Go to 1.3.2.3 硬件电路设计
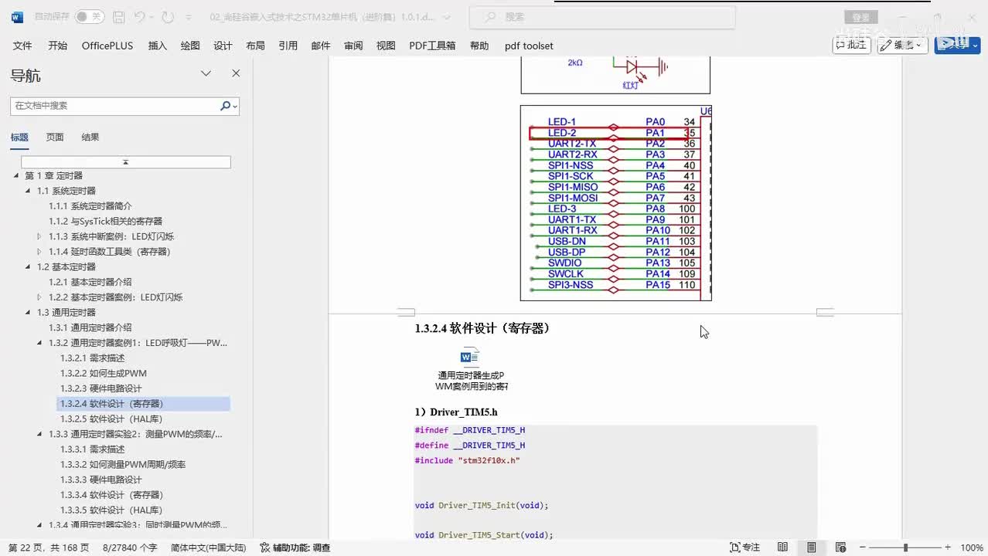The image size is (988, 556). tap(101, 388)
